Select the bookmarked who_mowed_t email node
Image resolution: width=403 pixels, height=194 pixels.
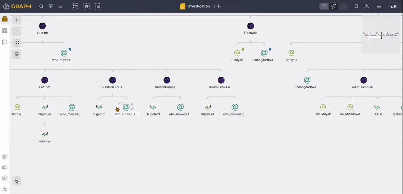(x=64, y=53)
